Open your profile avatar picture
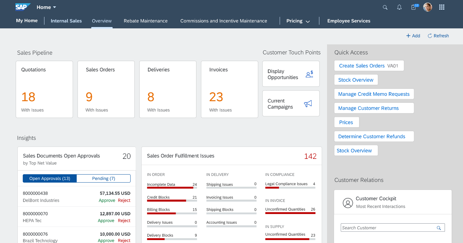Image resolution: width=463 pixels, height=243 pixels. pyautogui.click(x=428, y=7)
